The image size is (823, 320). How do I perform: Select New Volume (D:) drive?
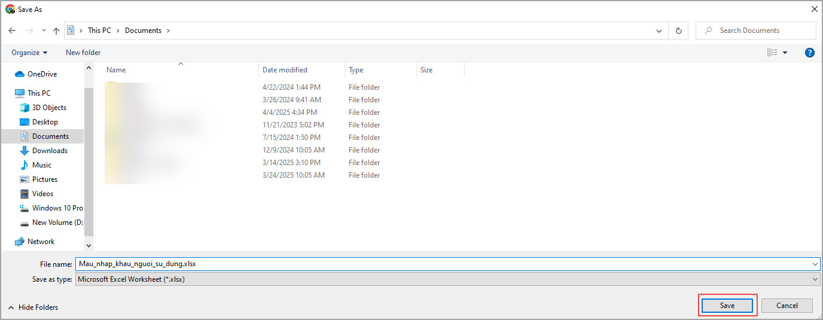(x=57, y=223)
